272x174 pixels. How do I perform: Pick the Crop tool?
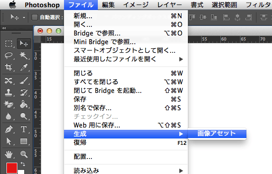click(9, 67)
